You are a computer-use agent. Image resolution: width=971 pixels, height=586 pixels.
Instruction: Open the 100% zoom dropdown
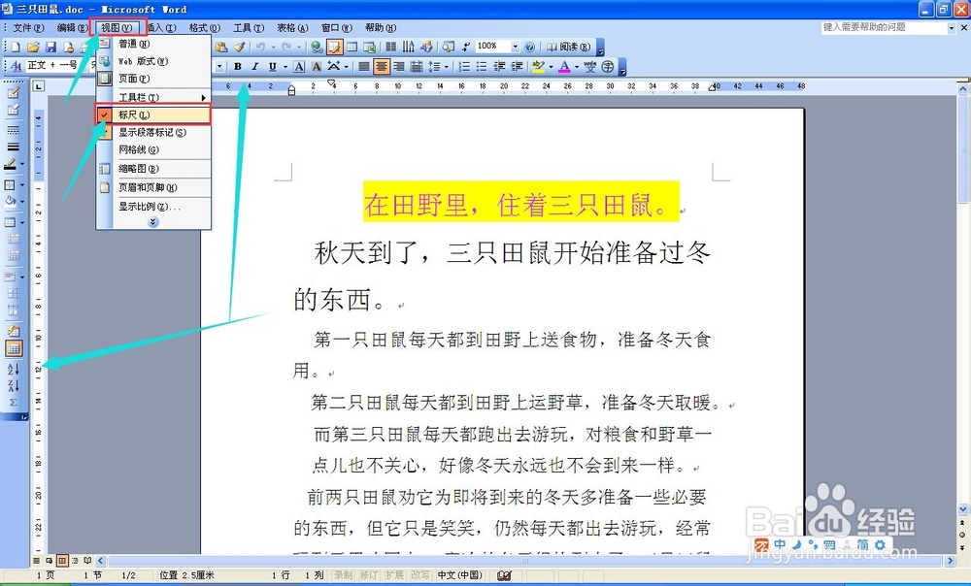pos(515,47)
